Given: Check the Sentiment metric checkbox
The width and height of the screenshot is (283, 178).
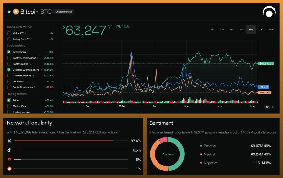Looking at the screenshot, I should 9,81.
